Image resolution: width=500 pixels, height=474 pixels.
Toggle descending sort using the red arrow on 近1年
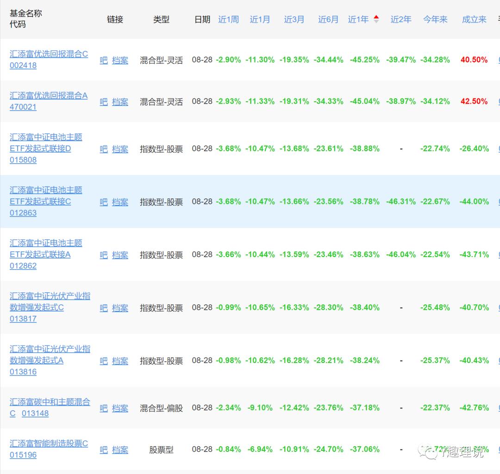coord(376,18)
